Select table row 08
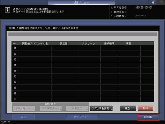Image resolution: width=165 pixels, height=124 pixels. [83, 88]
